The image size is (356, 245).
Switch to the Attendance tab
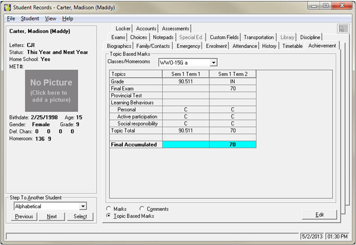click(x=245, y=46)
